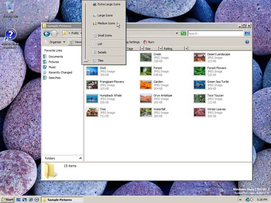Click the green refresh button beside the address bar

pyautogui.click(x=183, y=33)
